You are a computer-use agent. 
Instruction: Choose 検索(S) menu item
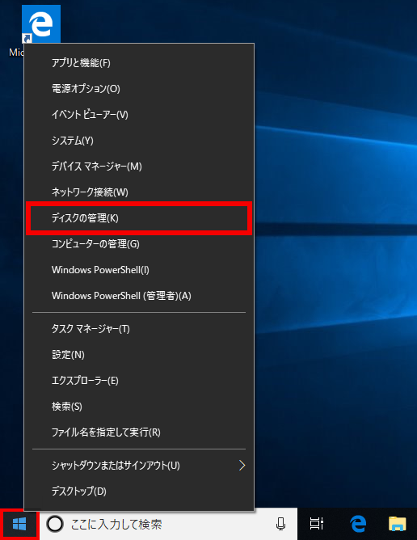pyautogui.click(x=139, y=407)
